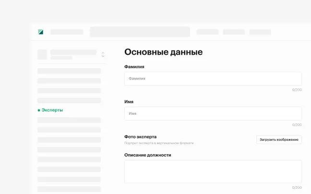This screenshot has width=311, height=194.
Task: Click the 'Загрузить изображение' button
Action: tap(279, 140)
